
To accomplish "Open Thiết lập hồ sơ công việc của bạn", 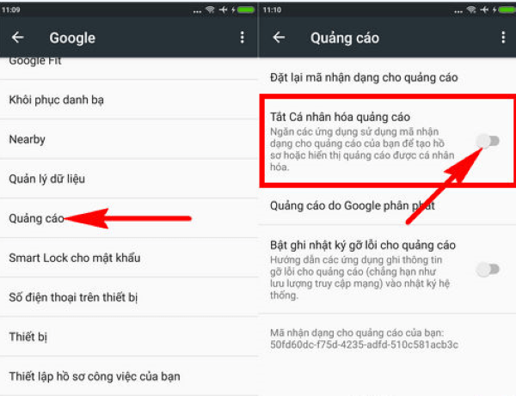I will (x=95, y=376).
